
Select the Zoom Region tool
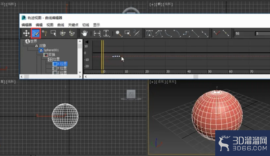tap(128, 33)
